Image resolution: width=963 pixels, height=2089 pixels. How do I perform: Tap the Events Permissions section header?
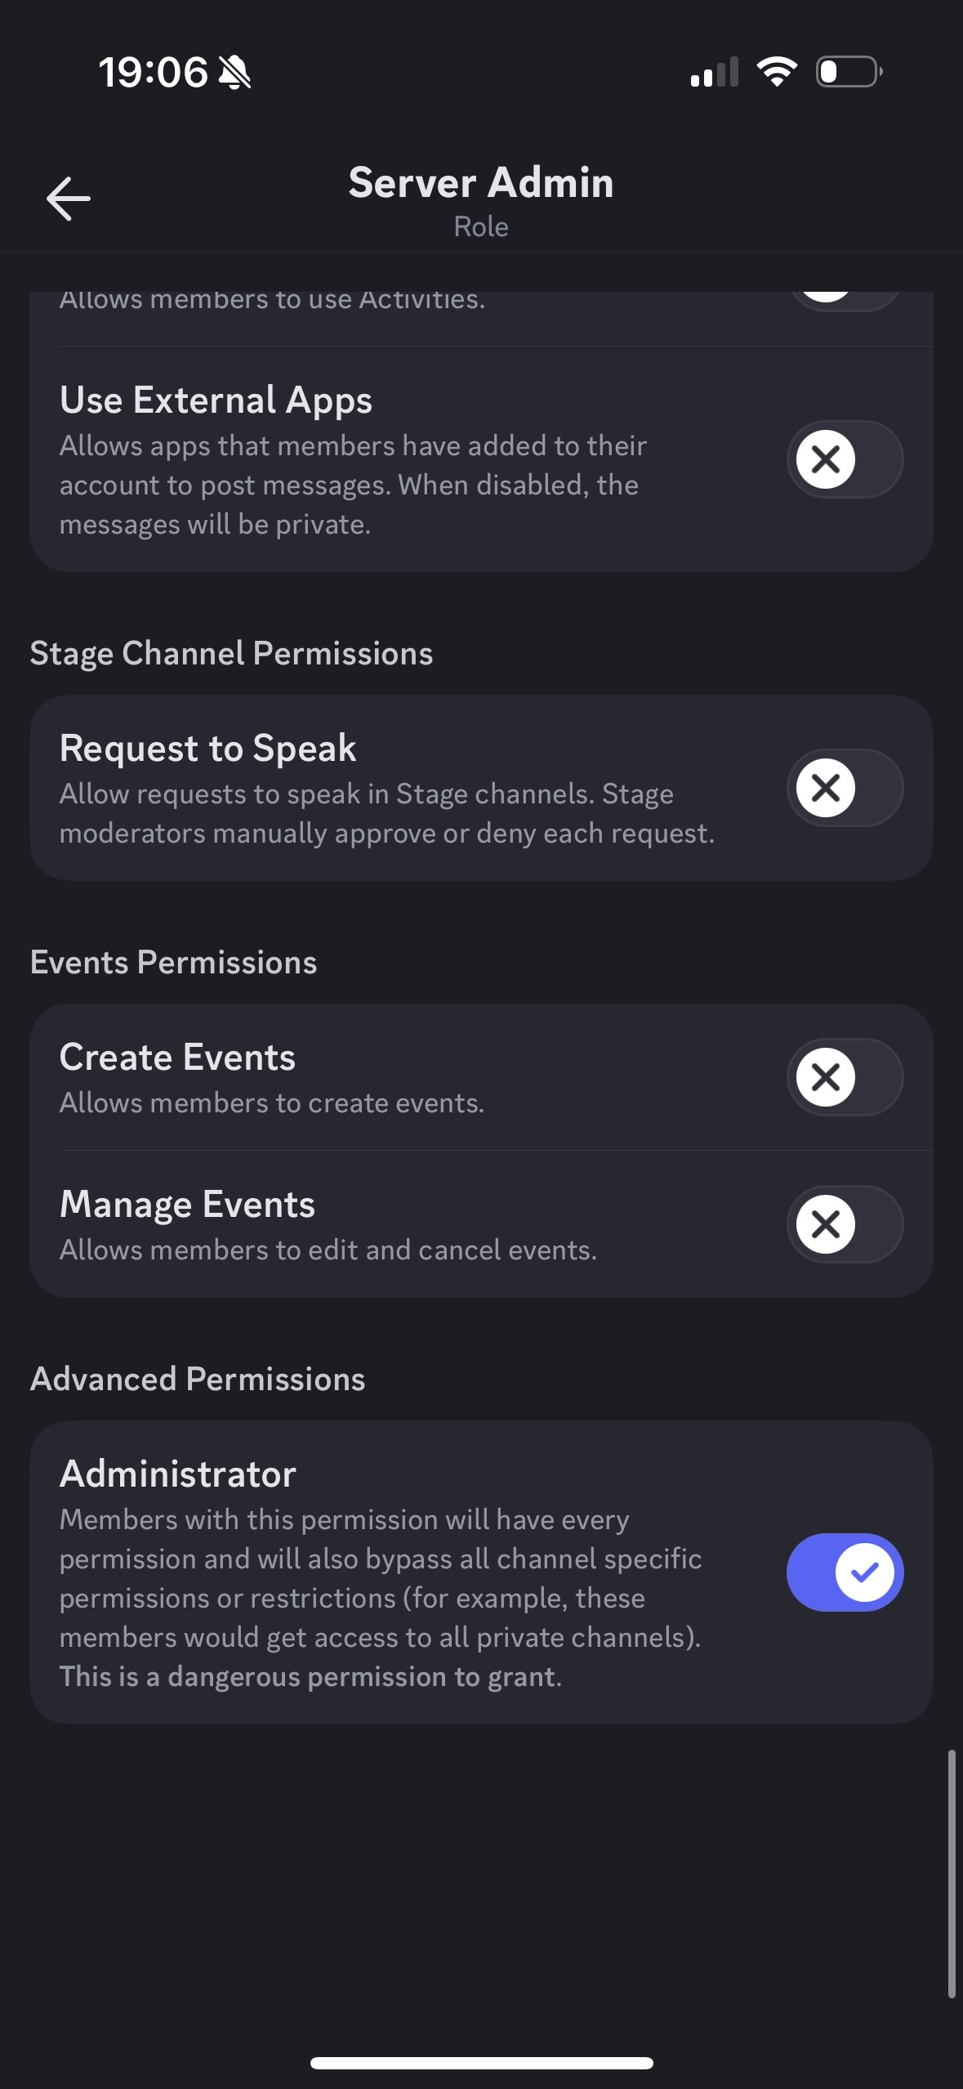174,963
